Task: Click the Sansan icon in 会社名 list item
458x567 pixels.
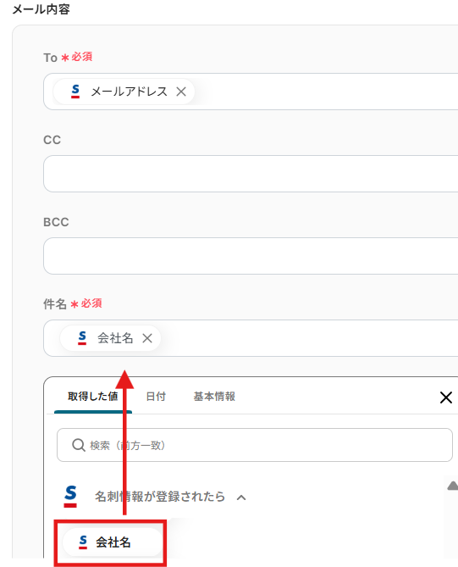Action: coord(83,542)
